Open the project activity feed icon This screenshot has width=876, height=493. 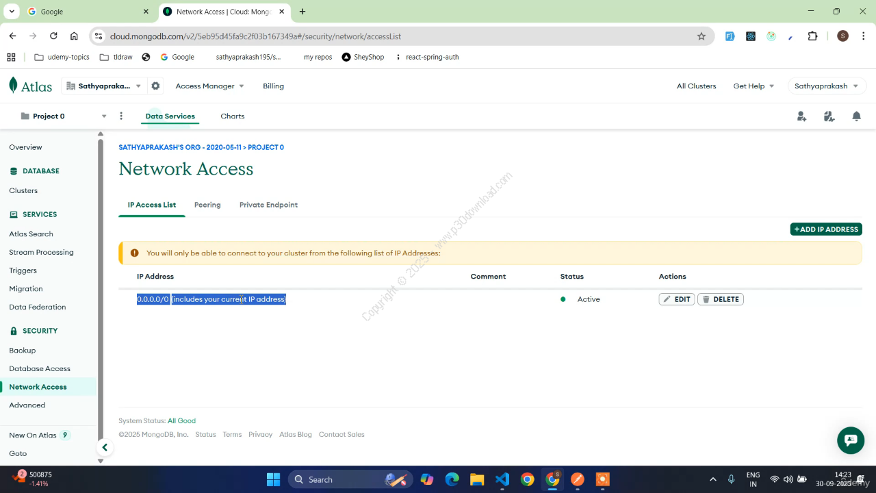pyautogui.click(x=829, y=116)
